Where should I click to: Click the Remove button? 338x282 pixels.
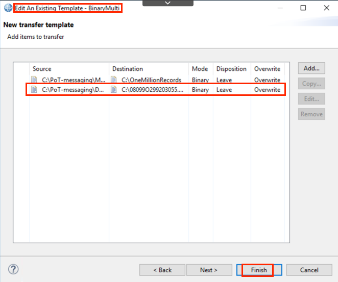pos(311,114)
